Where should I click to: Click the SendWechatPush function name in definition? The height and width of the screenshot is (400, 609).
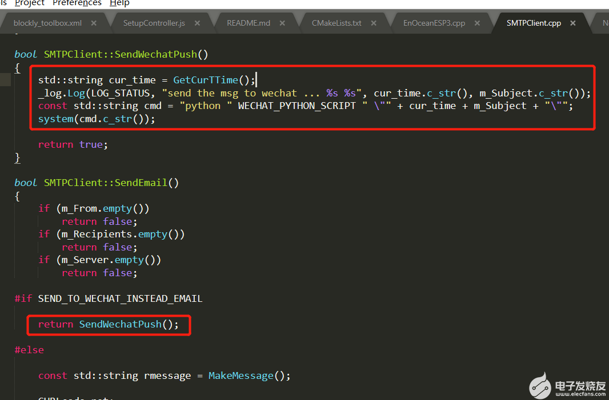156,54
